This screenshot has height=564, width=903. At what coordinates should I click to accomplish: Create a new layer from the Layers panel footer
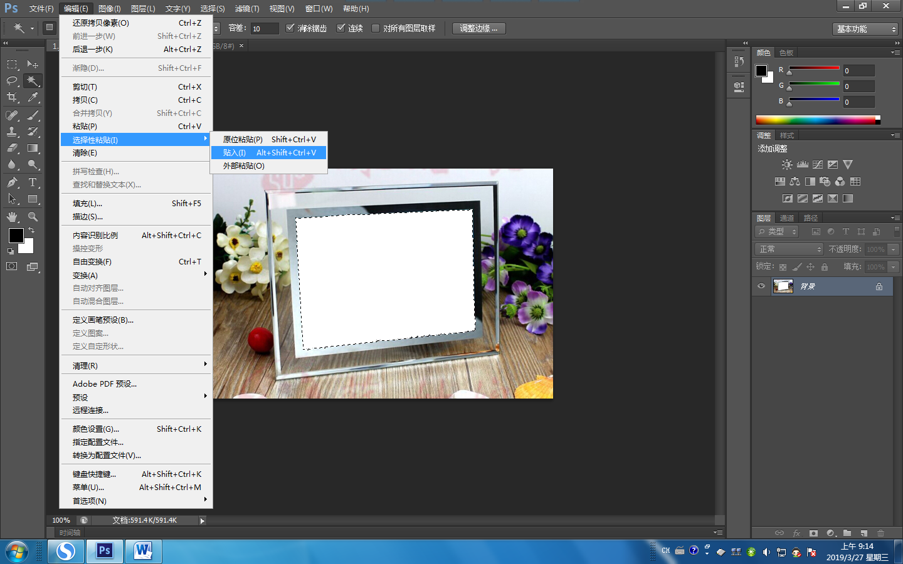[863, 533]
